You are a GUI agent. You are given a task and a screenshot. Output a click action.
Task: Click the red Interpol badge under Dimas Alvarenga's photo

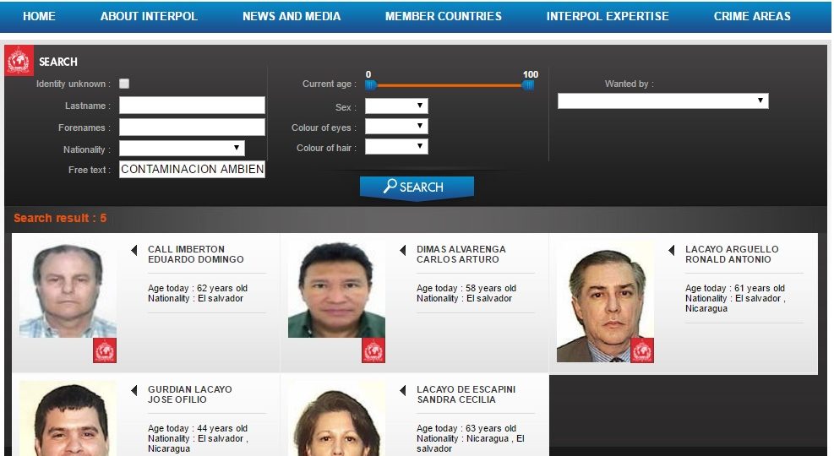coord(373,350)
